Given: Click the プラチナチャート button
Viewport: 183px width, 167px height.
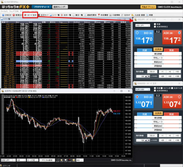Looking at the screenshot, I should coord(41,7).
